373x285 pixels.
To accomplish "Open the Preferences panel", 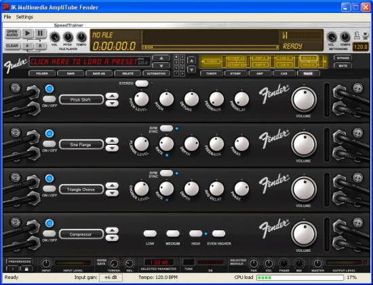I will tap(20, 261).
